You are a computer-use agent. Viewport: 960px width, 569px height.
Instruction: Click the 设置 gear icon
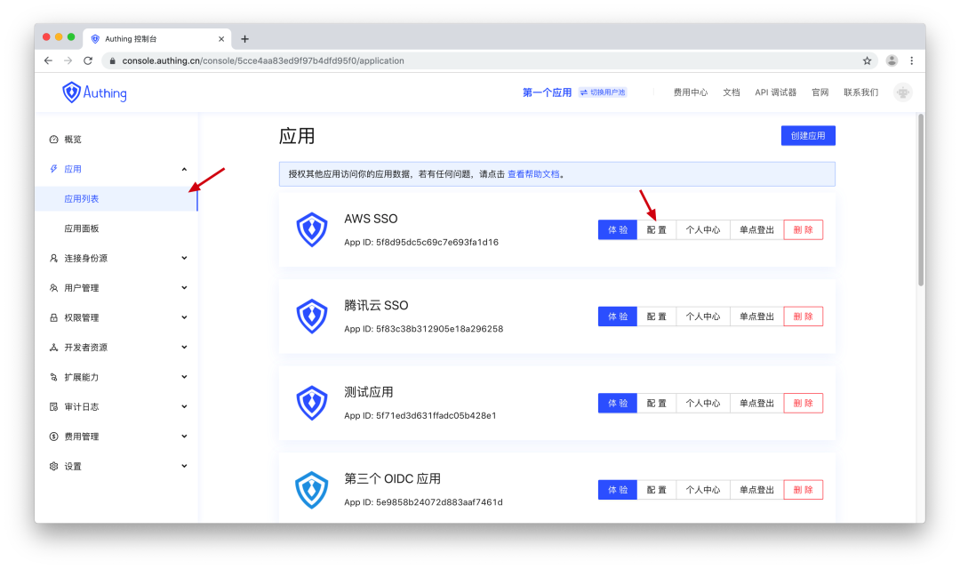click(54, 467)
